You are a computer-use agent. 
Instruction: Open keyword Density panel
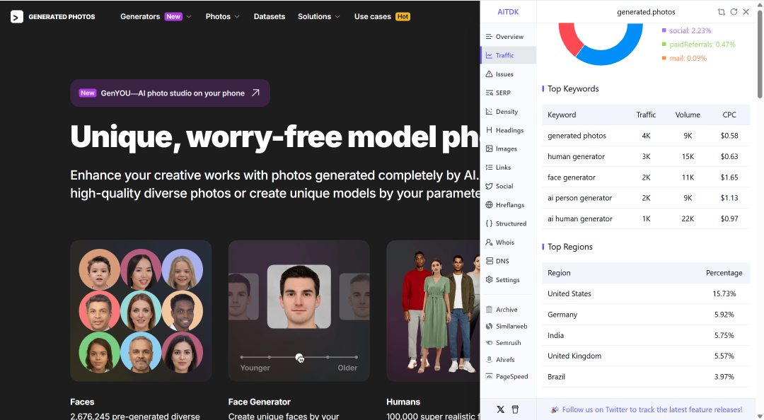coord(508,112)
